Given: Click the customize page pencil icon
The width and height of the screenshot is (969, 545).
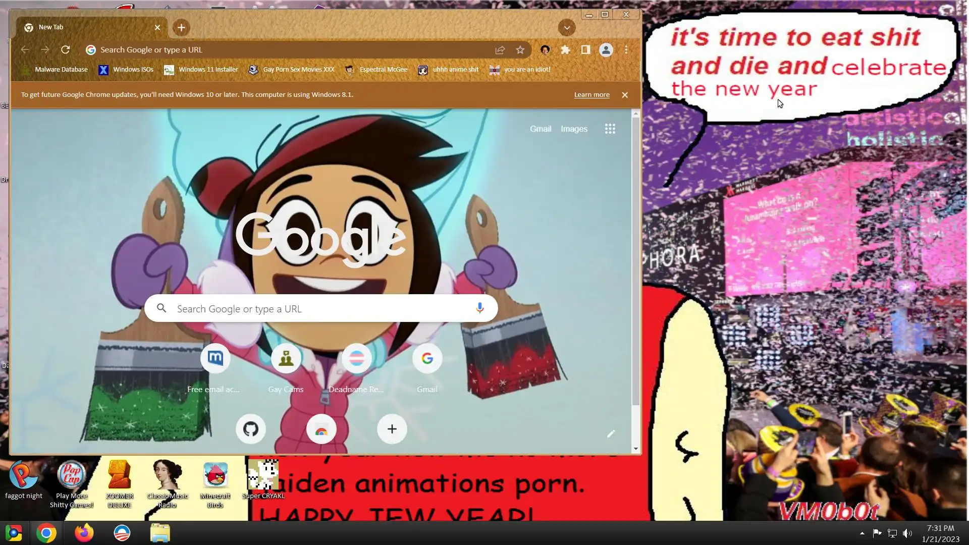Looking at the screenshot, I should (611, 433).
